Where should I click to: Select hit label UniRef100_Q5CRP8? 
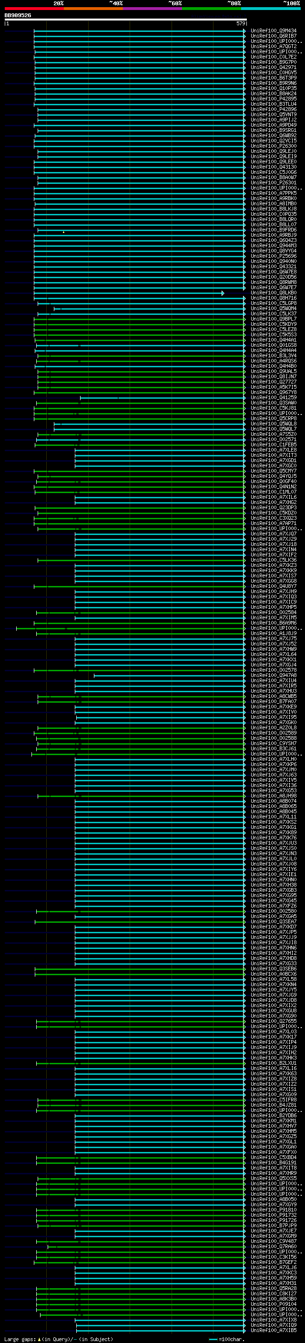[274, 418]
